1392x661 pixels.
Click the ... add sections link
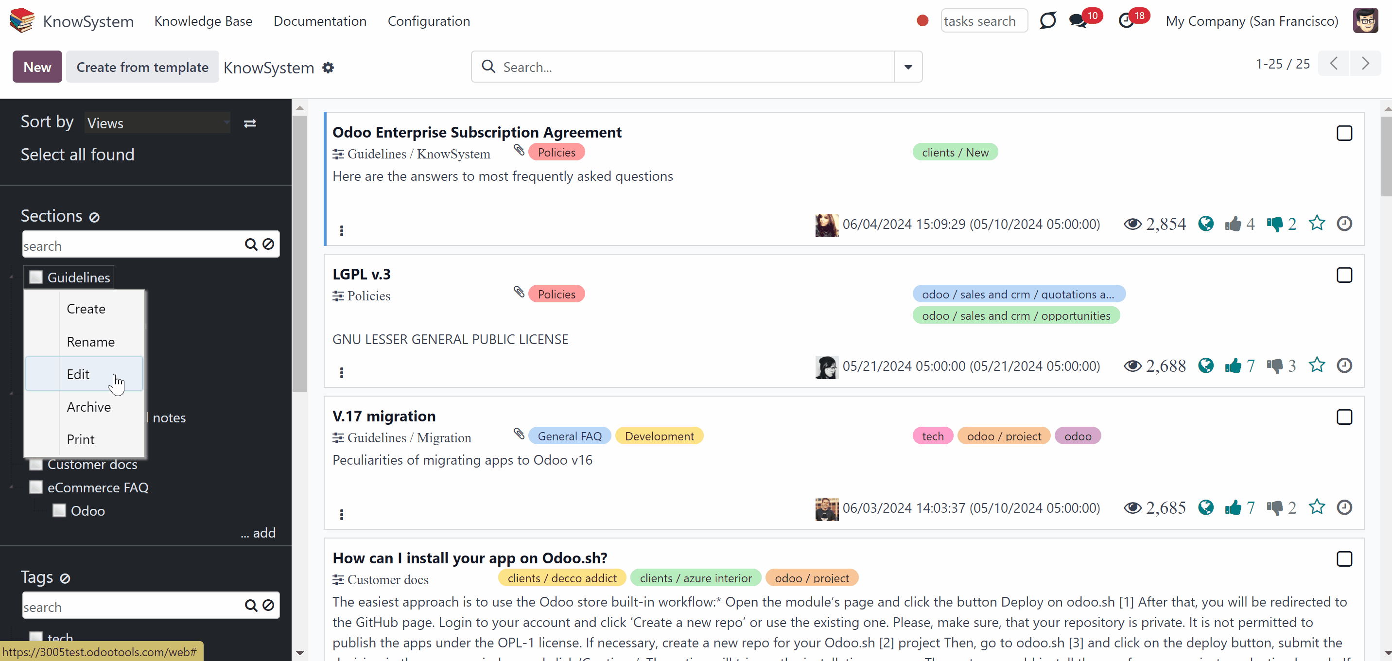coord(258,533)
